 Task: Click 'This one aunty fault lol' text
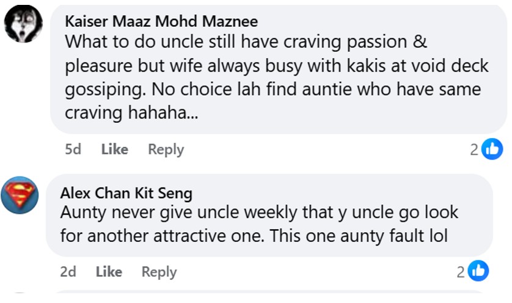pos(359,236)
